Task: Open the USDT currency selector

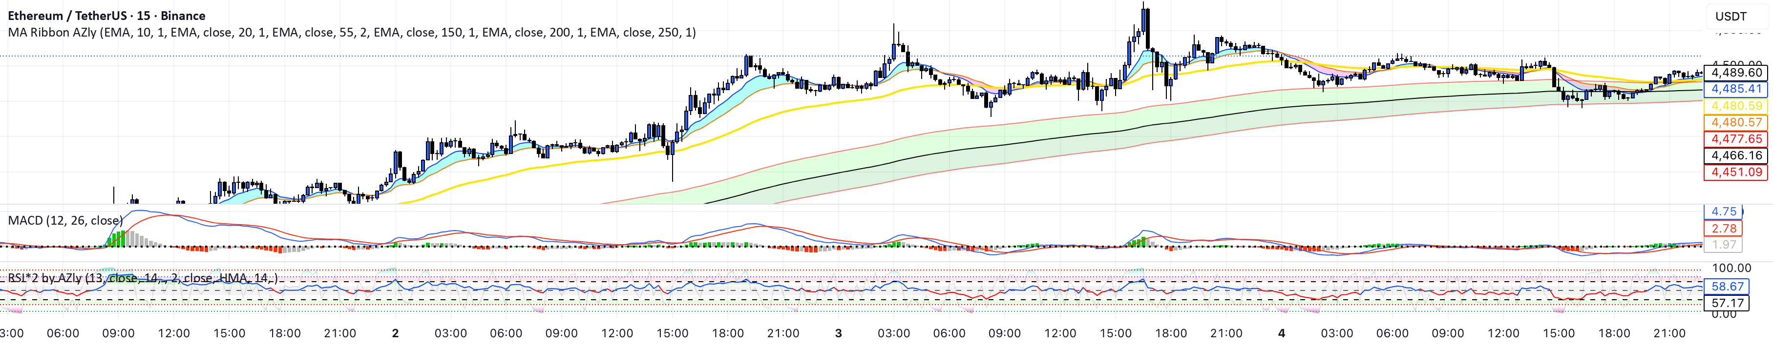Action: click(1731, 17)
